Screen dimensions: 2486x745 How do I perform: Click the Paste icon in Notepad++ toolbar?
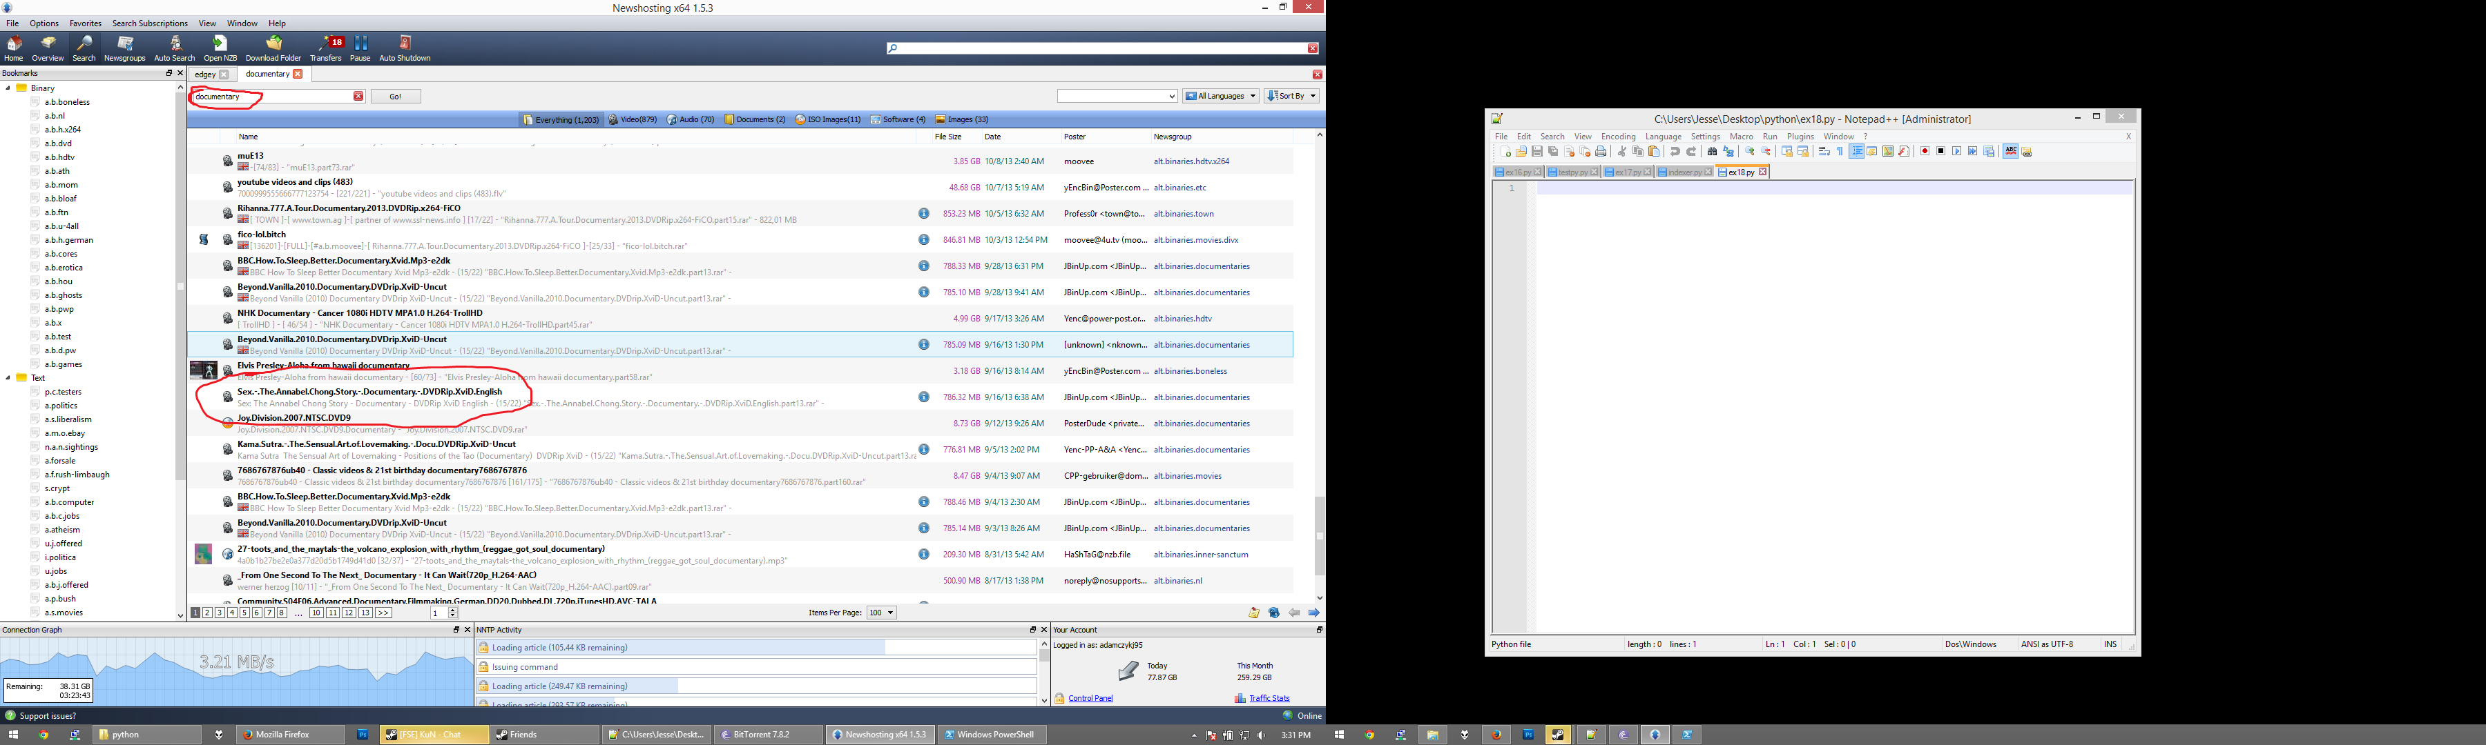1654,151
